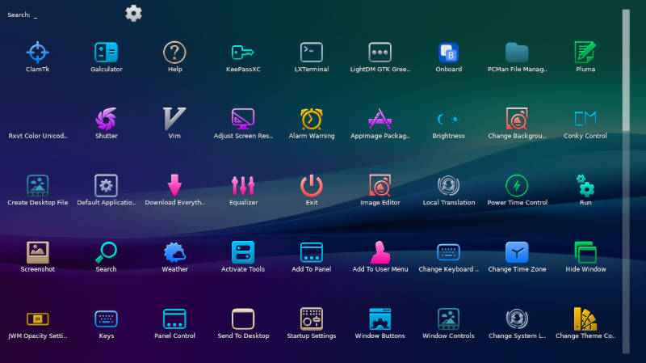Open the Vim editor

click(x=174, y=119)
